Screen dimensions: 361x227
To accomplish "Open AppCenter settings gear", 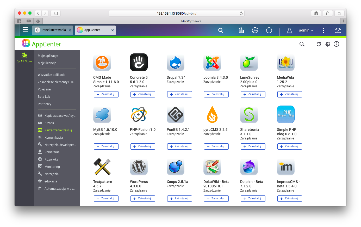I will 328,44.
